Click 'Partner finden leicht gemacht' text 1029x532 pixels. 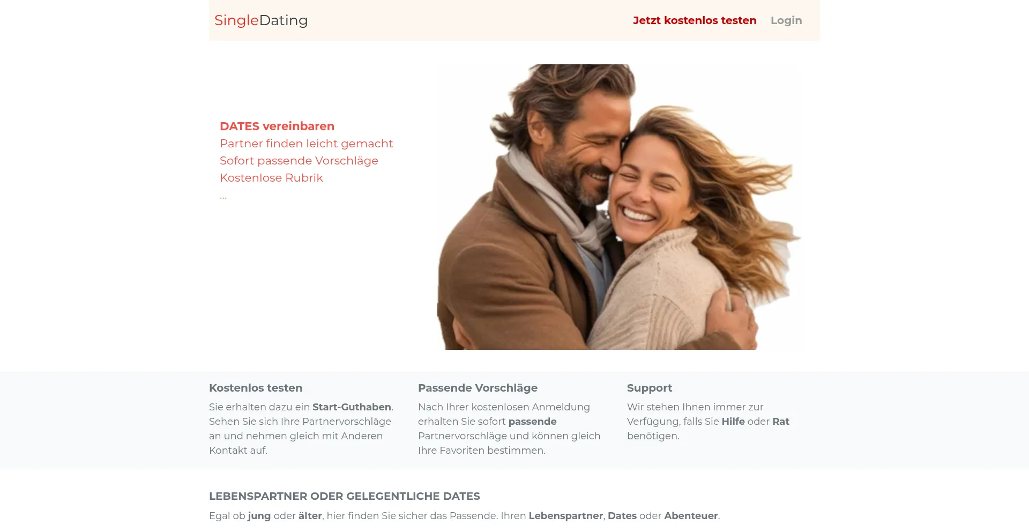(x=306, y=144)
